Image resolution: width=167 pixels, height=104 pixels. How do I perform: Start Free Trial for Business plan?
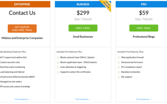pos(83,28)
